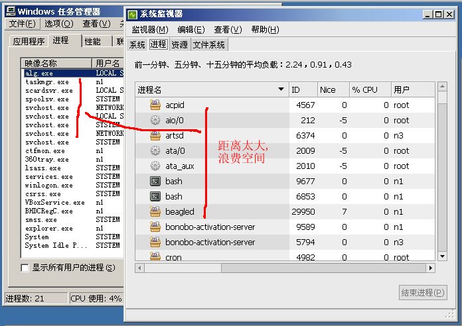
Task: Click the Windows Task Manager title icon
Action: point(11,11)
